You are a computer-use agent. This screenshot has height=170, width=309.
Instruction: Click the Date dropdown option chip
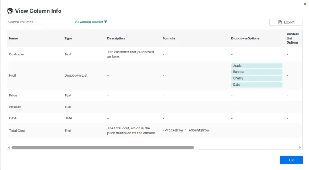(256, 85)
